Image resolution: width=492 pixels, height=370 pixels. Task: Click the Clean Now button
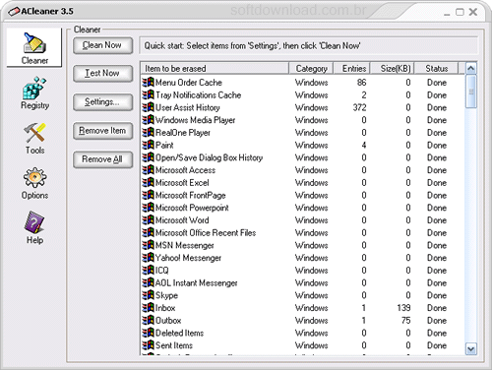pyautogui.click(x=102, y=45)
